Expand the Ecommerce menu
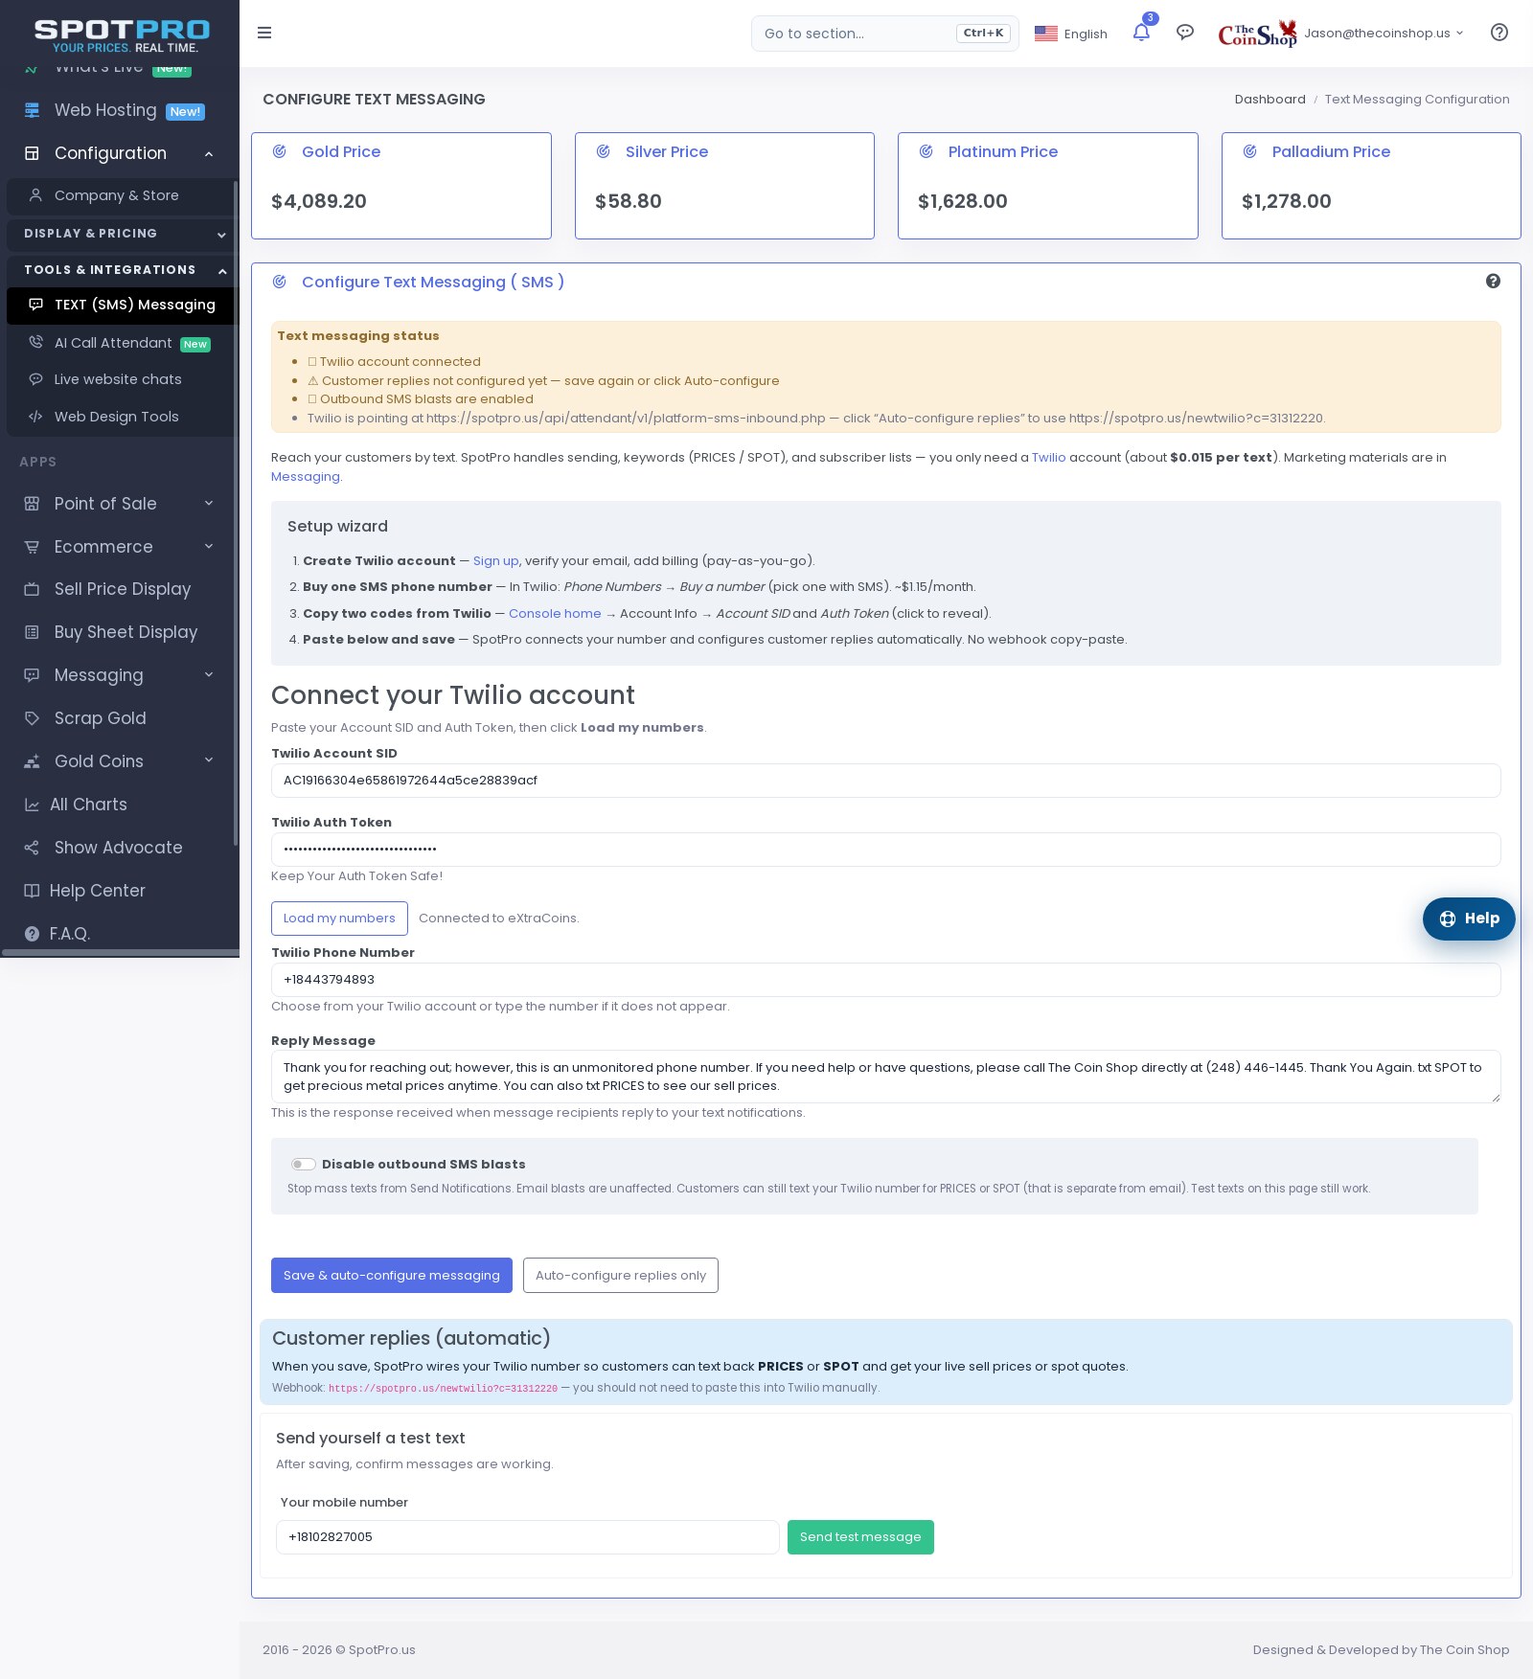 click(x=120, y=547)
